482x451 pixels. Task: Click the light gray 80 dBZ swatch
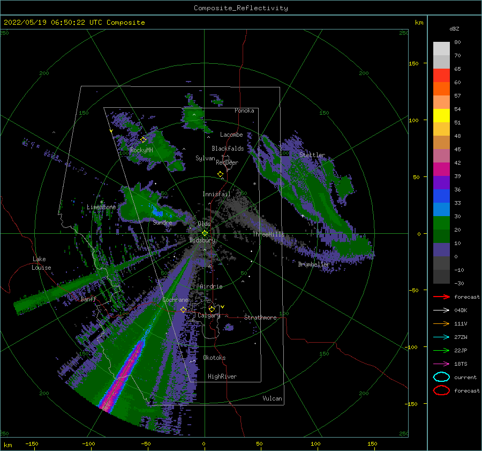441,48
